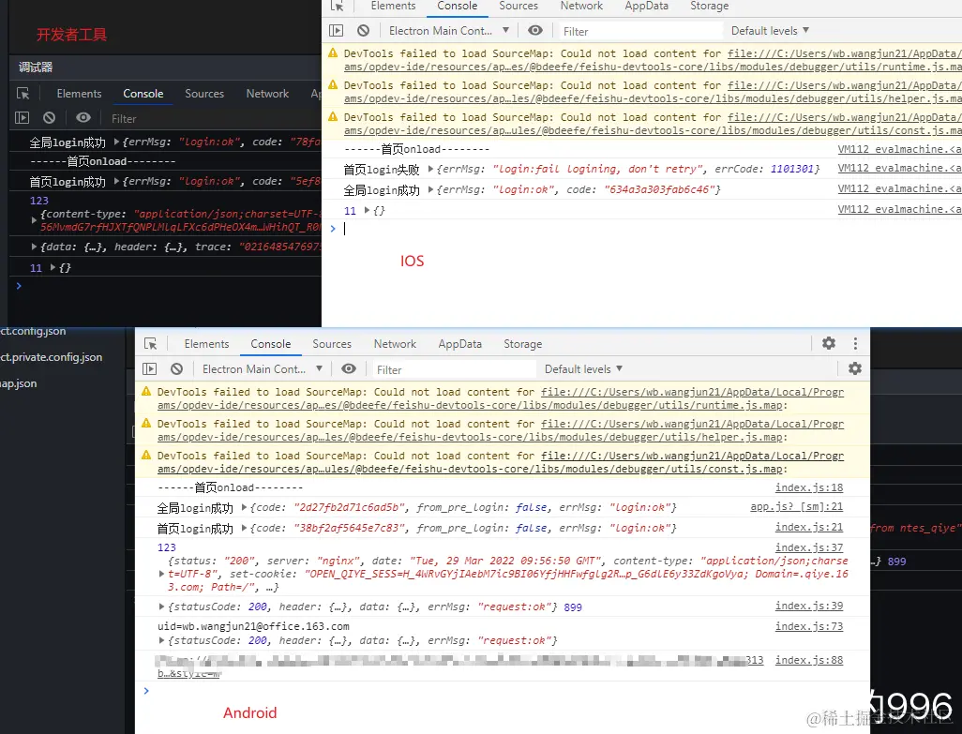Clear console in dark devtools panel
962x734 pixels.
pyautogui.click(x=49, y=118)
